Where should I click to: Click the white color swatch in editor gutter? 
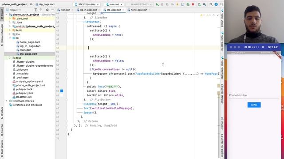click(x=62, y=95)
